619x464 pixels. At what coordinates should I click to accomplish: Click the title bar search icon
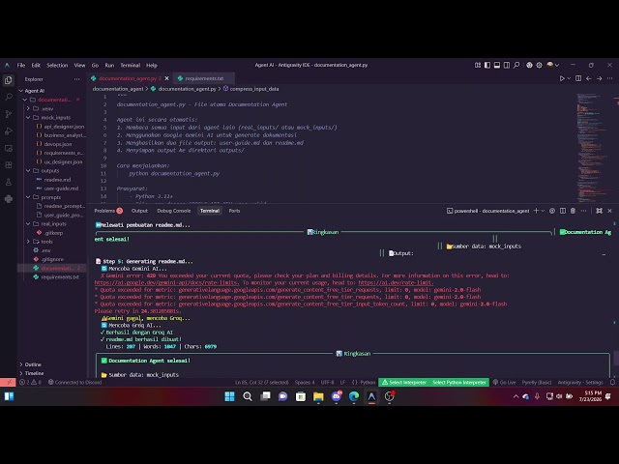pos(516,65)
